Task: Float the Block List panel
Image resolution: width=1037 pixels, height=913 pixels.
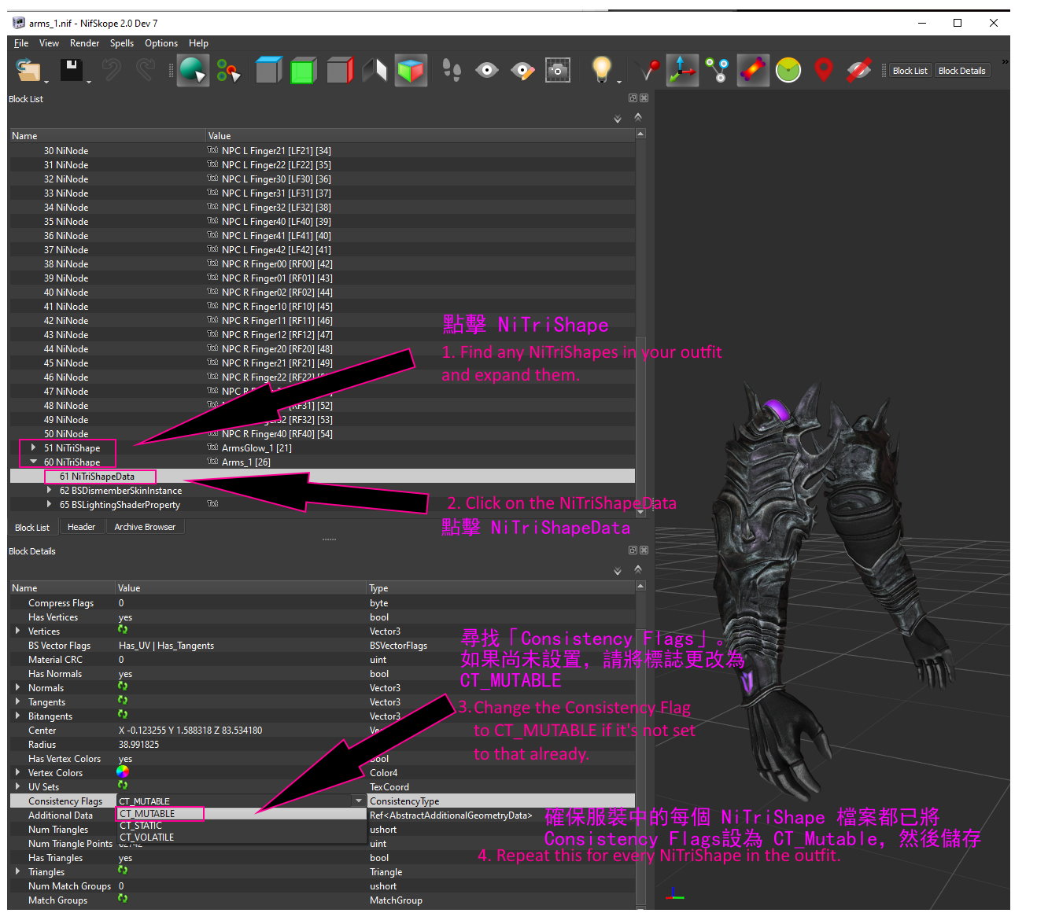Action: click(x=633, y=98)
